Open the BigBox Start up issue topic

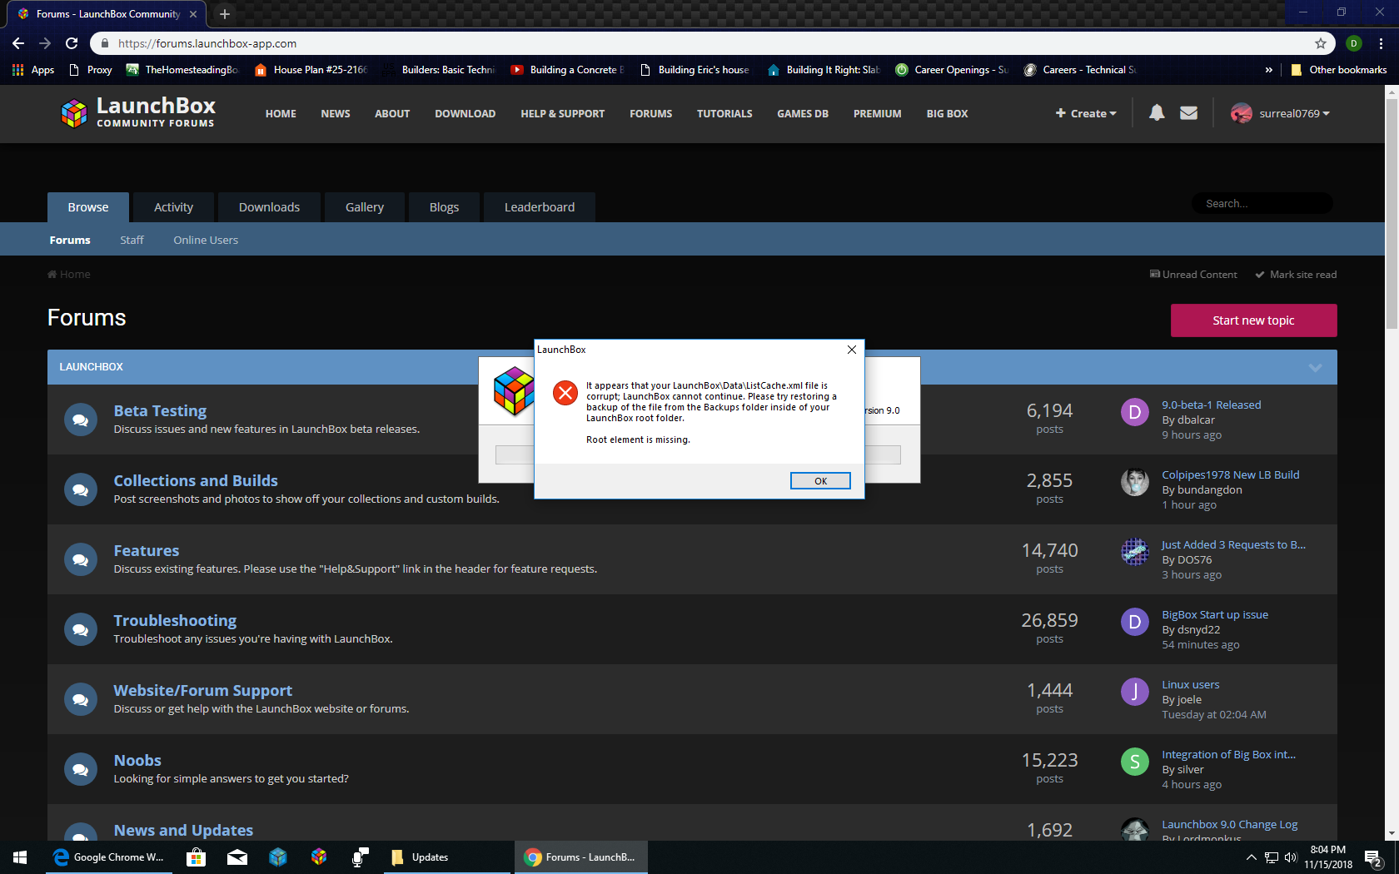[x=1215, y=614]
